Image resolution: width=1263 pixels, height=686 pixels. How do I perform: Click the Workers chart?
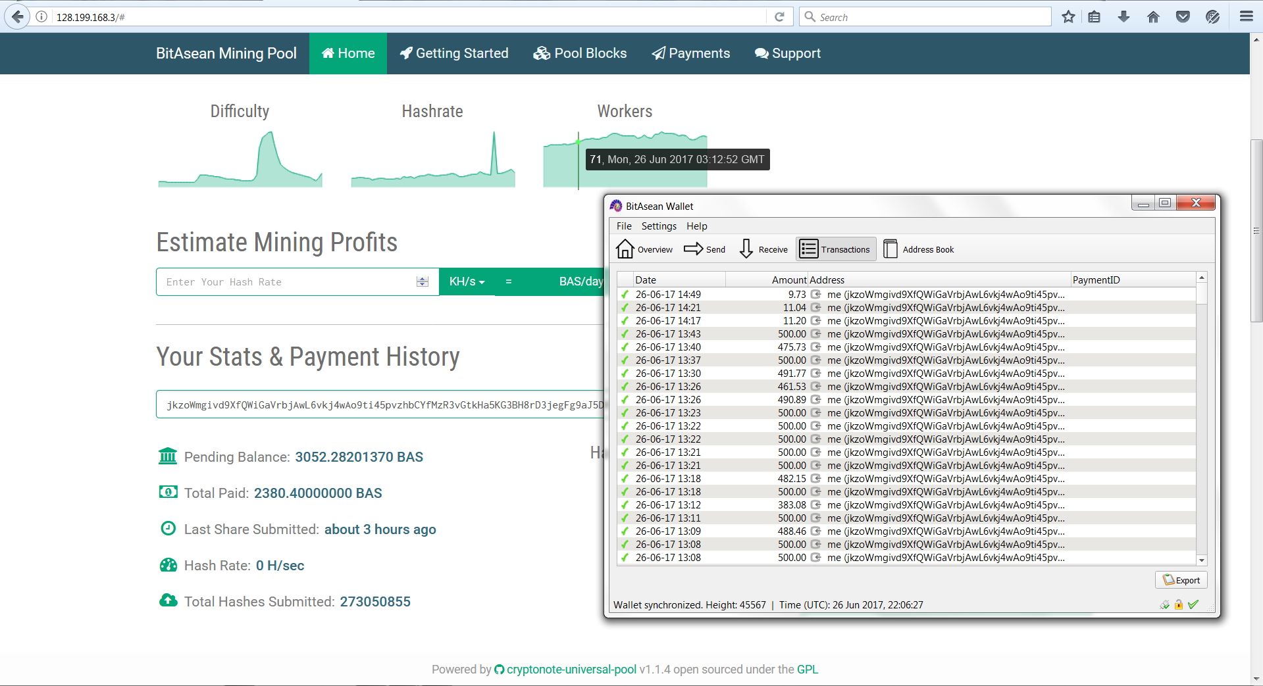click(625, 159)
